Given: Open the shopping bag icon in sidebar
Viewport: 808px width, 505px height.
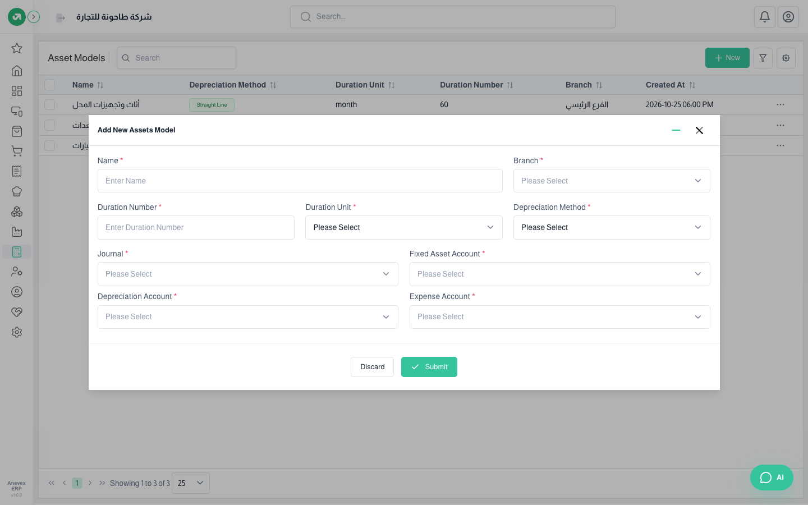Looking at the screenshot, I should (17, 131).
